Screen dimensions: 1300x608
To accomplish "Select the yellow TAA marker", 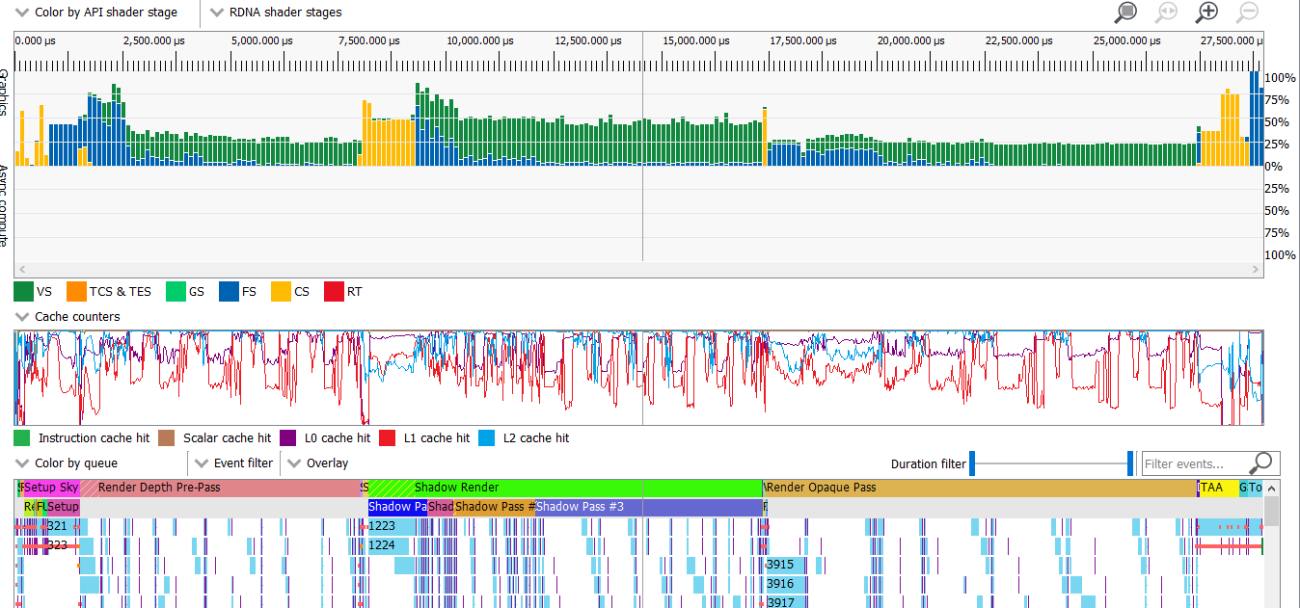I will point(1219,488).
